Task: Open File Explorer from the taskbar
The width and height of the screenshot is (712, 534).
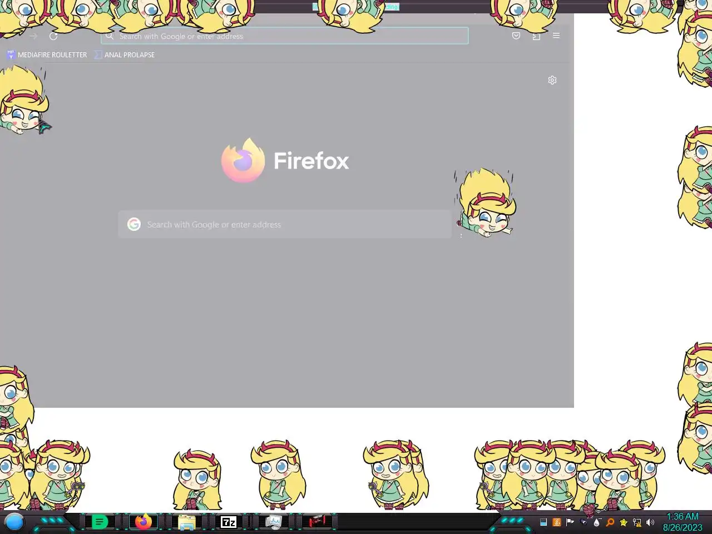Action: pos(186,522)
